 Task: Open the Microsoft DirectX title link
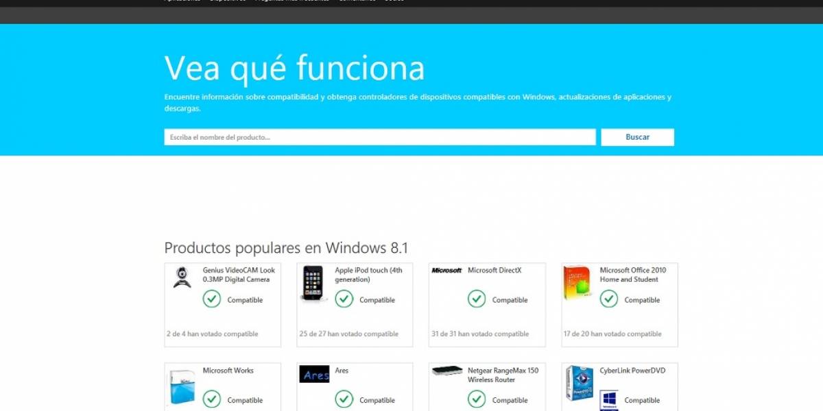494,271
